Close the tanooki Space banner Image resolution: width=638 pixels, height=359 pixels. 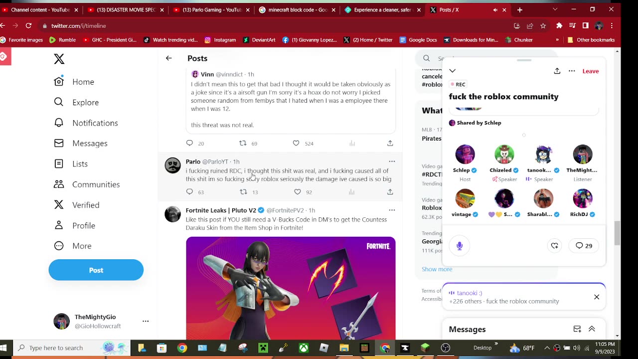pyautogui.click(x=597, y=297)
